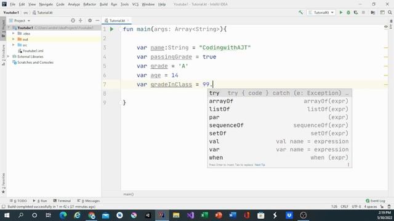This screenshot has width=394, height=221.
Task: Open File Explorer from taskbar
Action: (x=176, y=215)
